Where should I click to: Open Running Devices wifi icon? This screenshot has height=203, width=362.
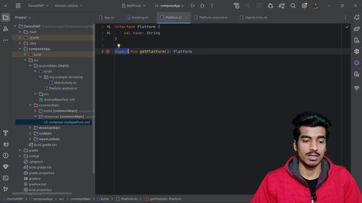click(356, 88)
